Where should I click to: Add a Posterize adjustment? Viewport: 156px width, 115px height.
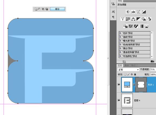(x=131, y=26)
